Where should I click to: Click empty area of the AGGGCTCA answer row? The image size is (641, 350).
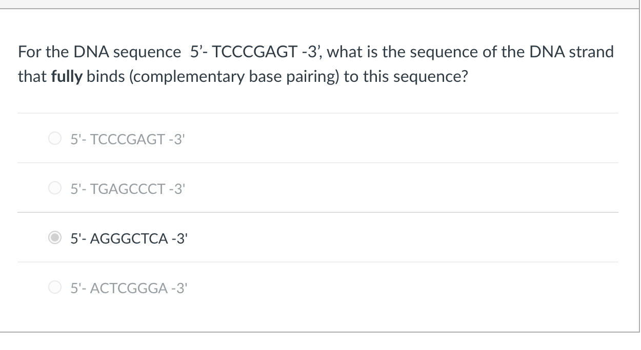coord(400,237)
